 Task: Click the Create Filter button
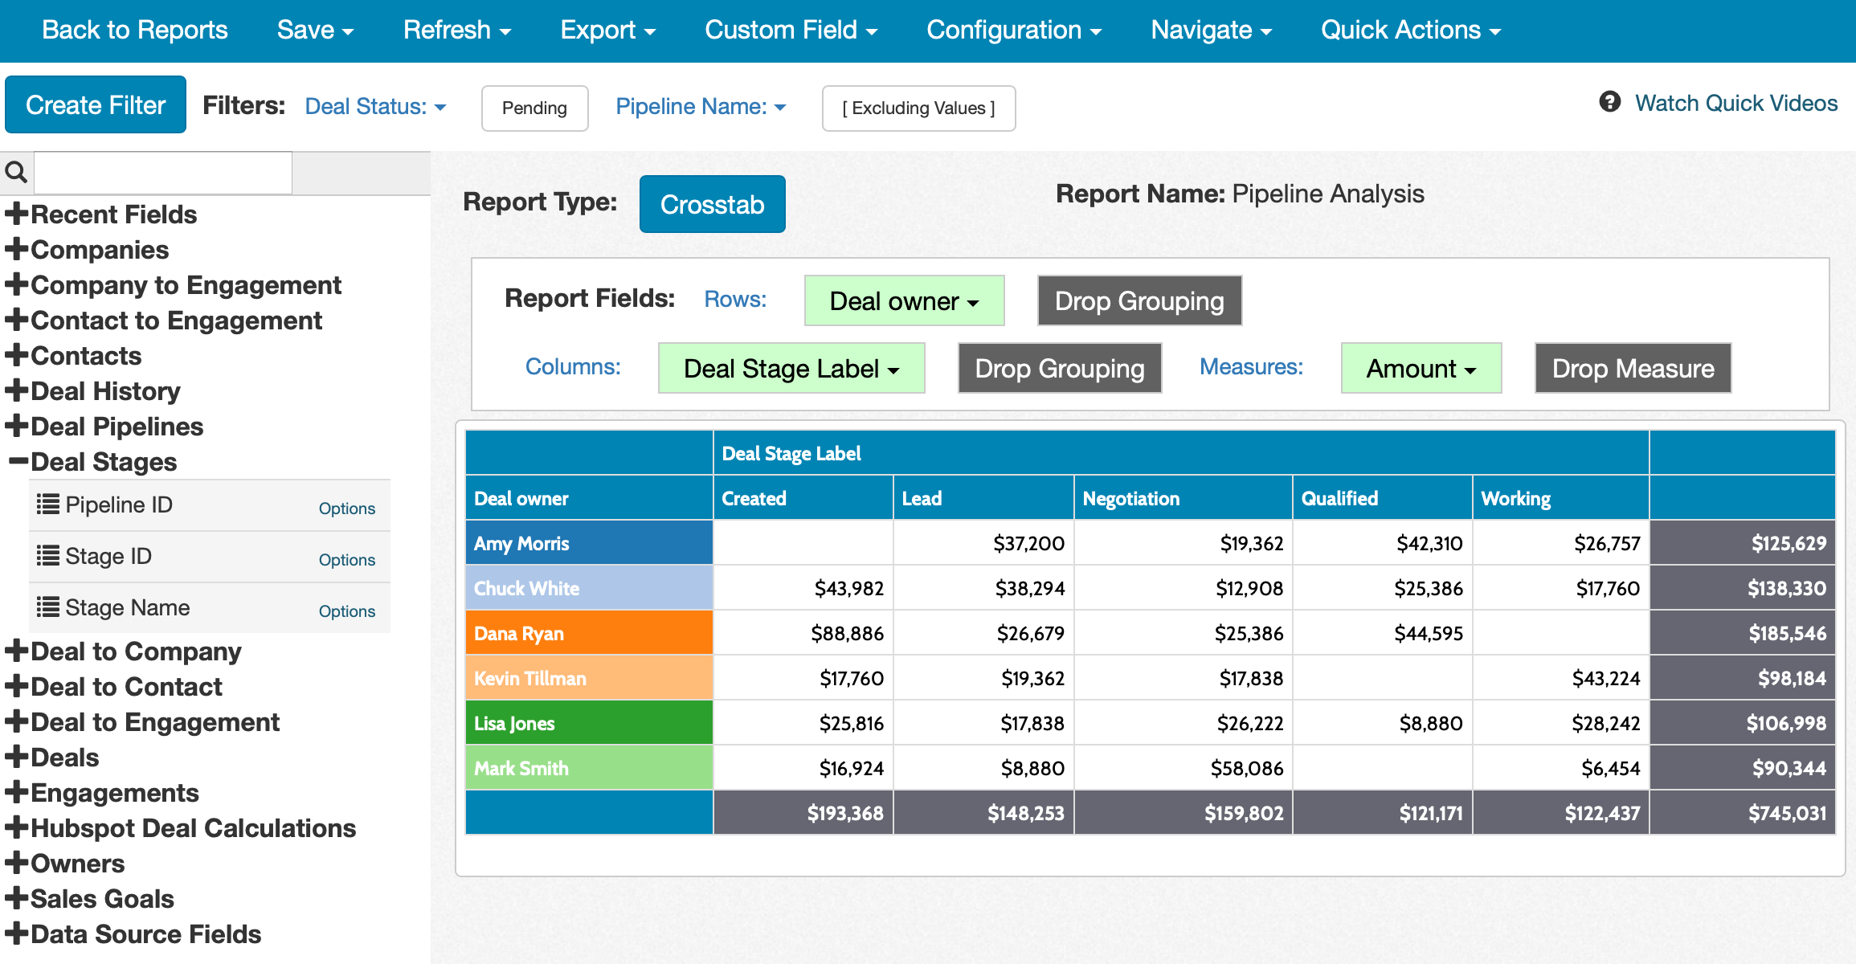[x=96, y=105]
